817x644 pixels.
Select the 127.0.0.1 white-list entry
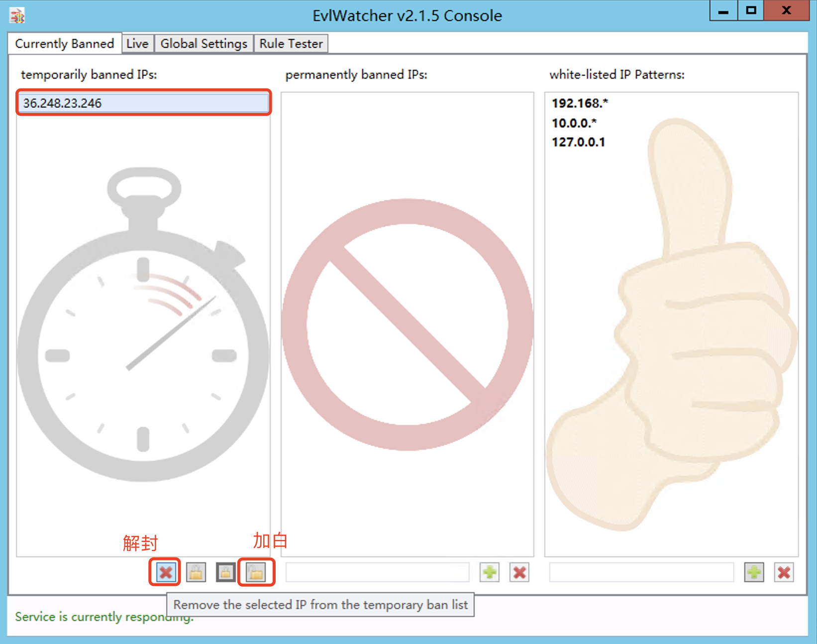pyautogui.click(x=578, y=142)
